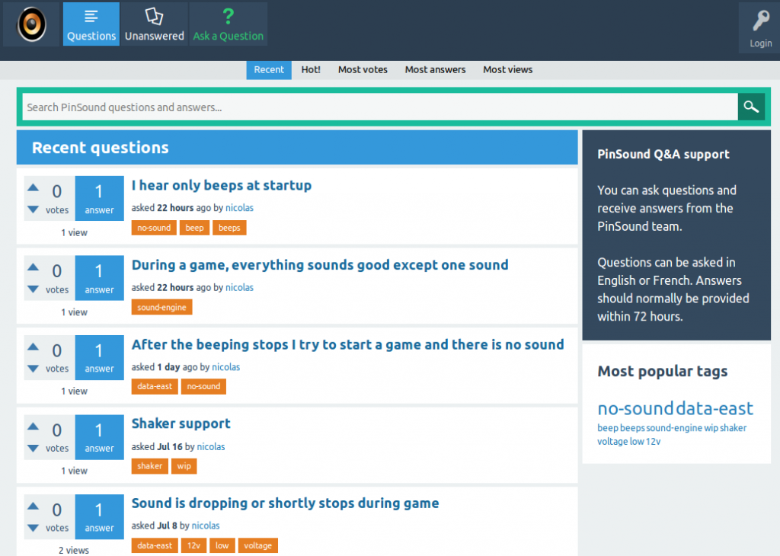This screenshot has width=780, height=556.
Task: Downvote the 'Shaker support' question
Action: pyautogui.click(x=33, y=448)
